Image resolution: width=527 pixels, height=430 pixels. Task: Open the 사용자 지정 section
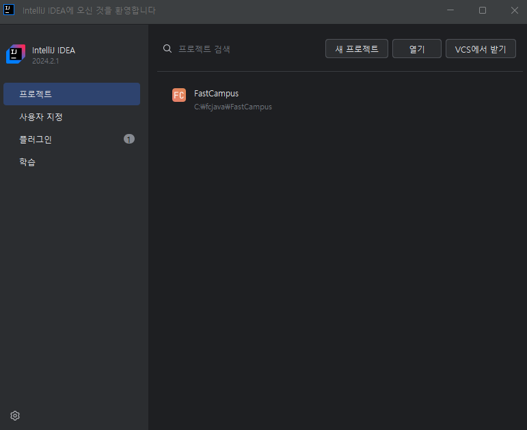click(72, 117)
